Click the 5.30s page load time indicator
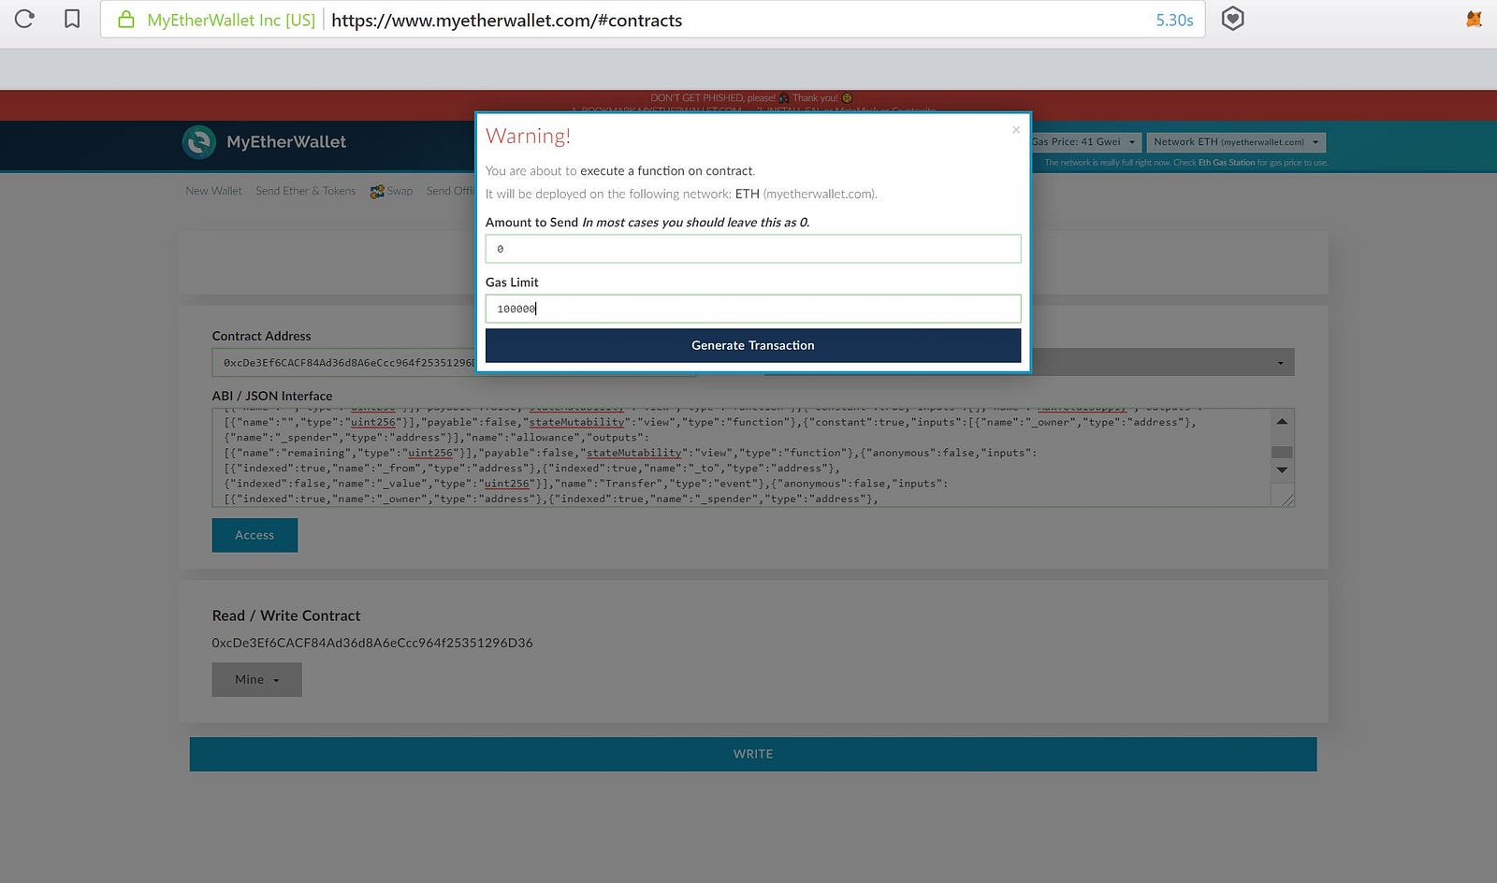 [x=1174, y=20]
